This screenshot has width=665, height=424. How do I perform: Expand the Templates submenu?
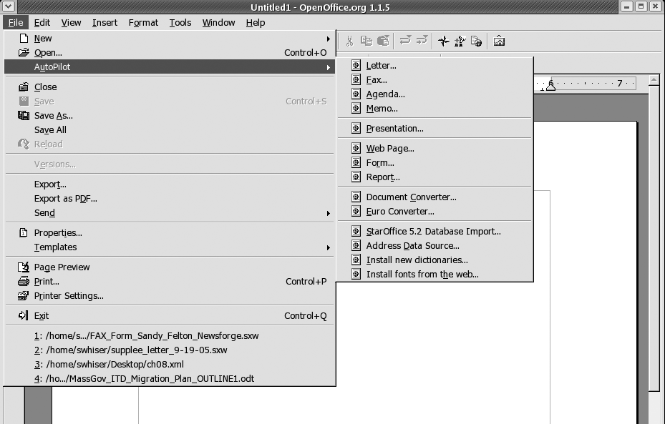[170, 247]
